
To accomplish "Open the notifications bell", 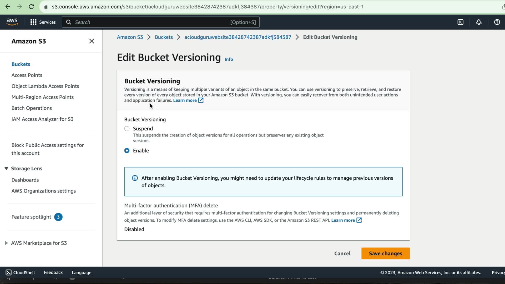I will tap(479, 22).
